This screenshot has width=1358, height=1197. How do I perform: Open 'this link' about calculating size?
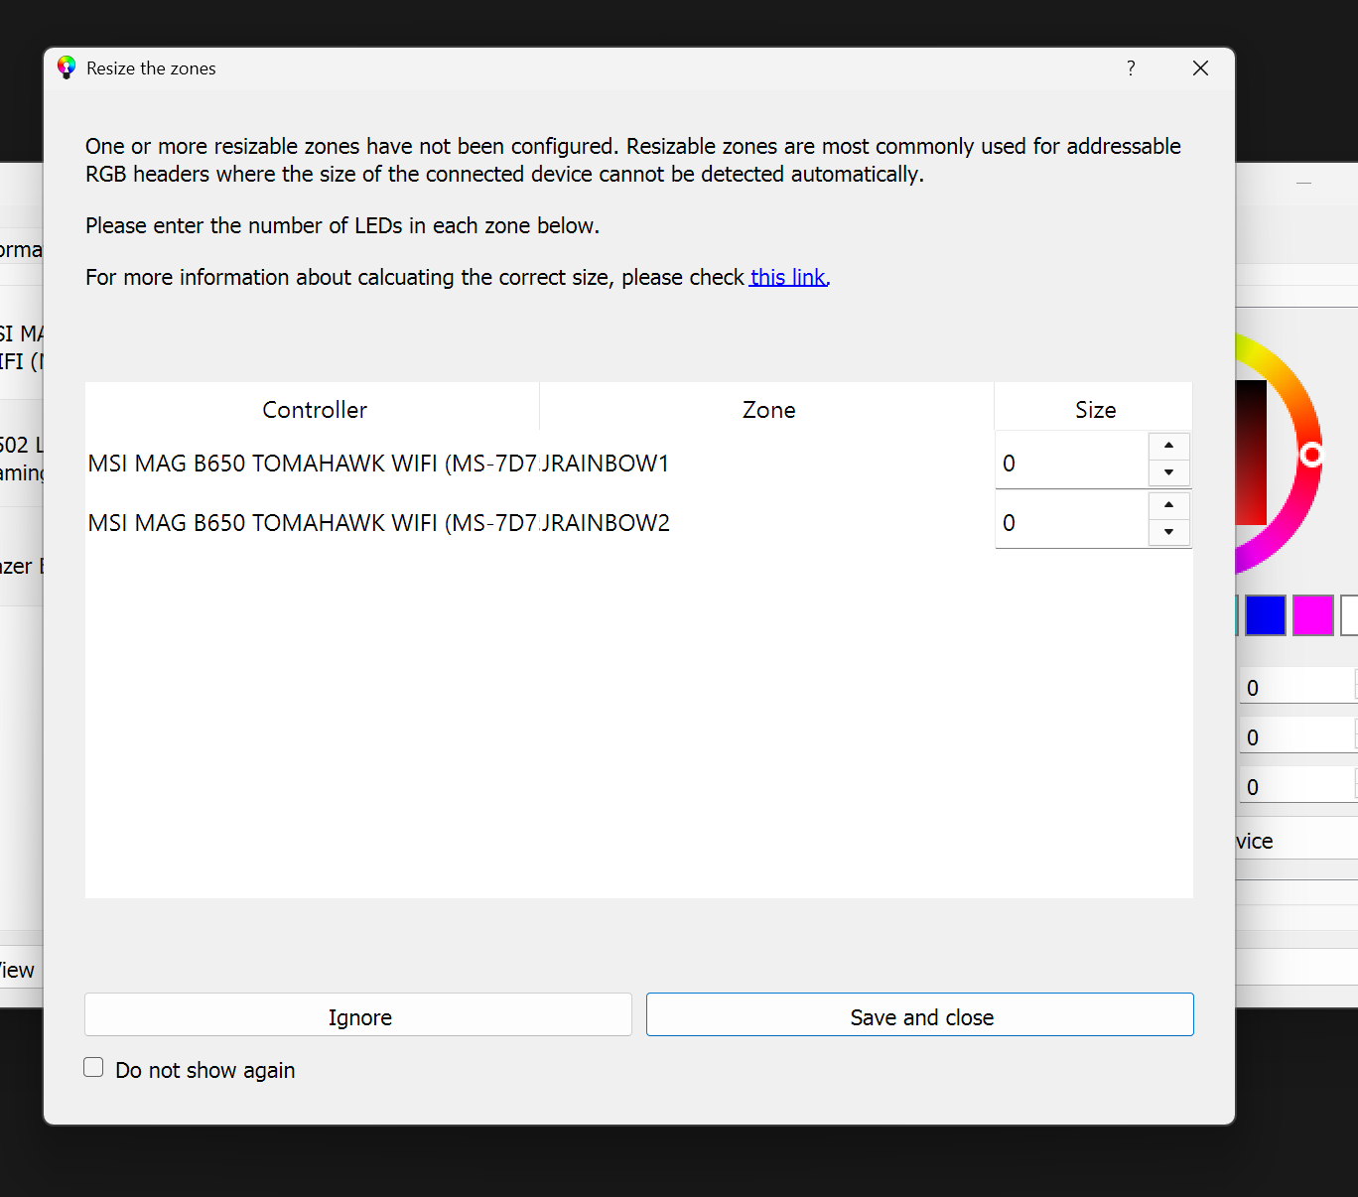click(788, 277)
